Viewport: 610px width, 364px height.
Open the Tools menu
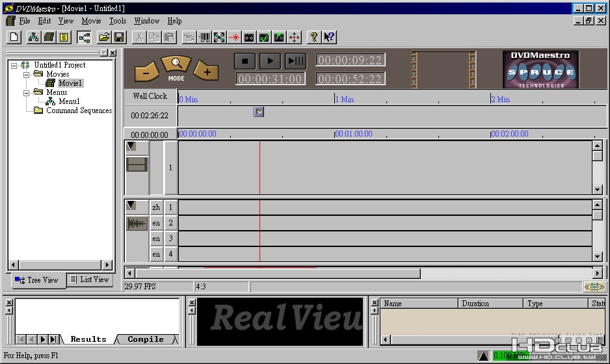coord(118,21)
